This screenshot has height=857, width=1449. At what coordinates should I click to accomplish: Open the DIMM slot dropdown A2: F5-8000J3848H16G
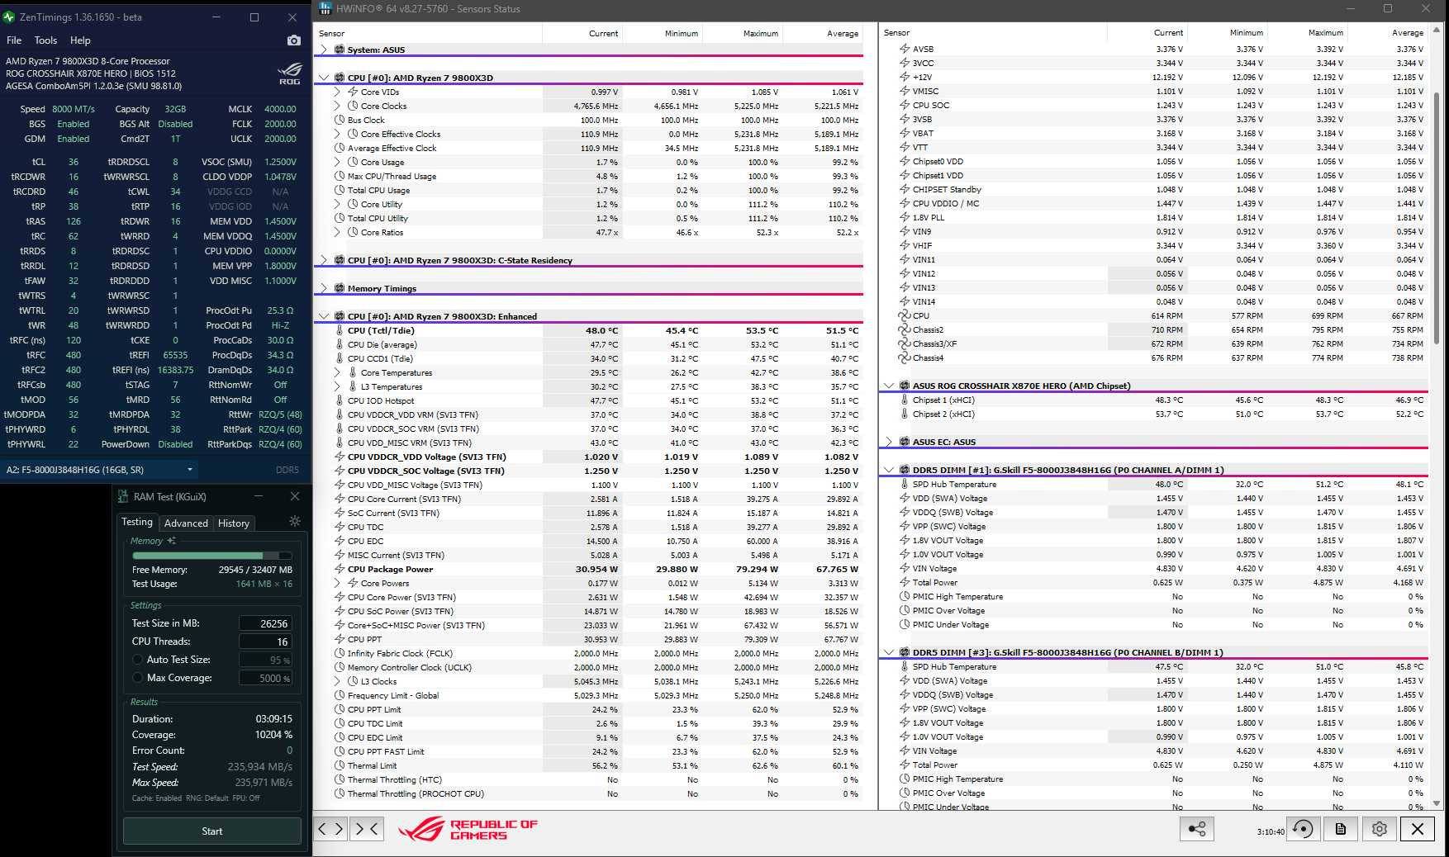pos(100,470)
